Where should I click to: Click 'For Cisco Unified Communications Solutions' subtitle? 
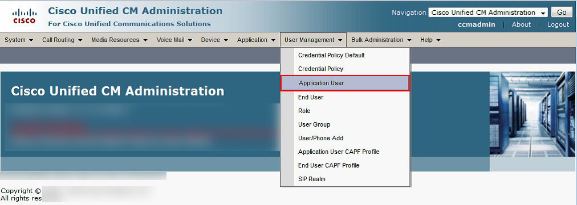pyautogui.click(x=129, y=24)
